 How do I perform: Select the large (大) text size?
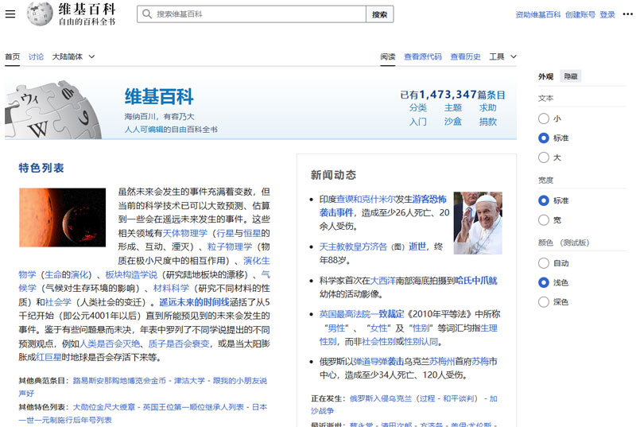pyautogui.click(x=544, y=157)
